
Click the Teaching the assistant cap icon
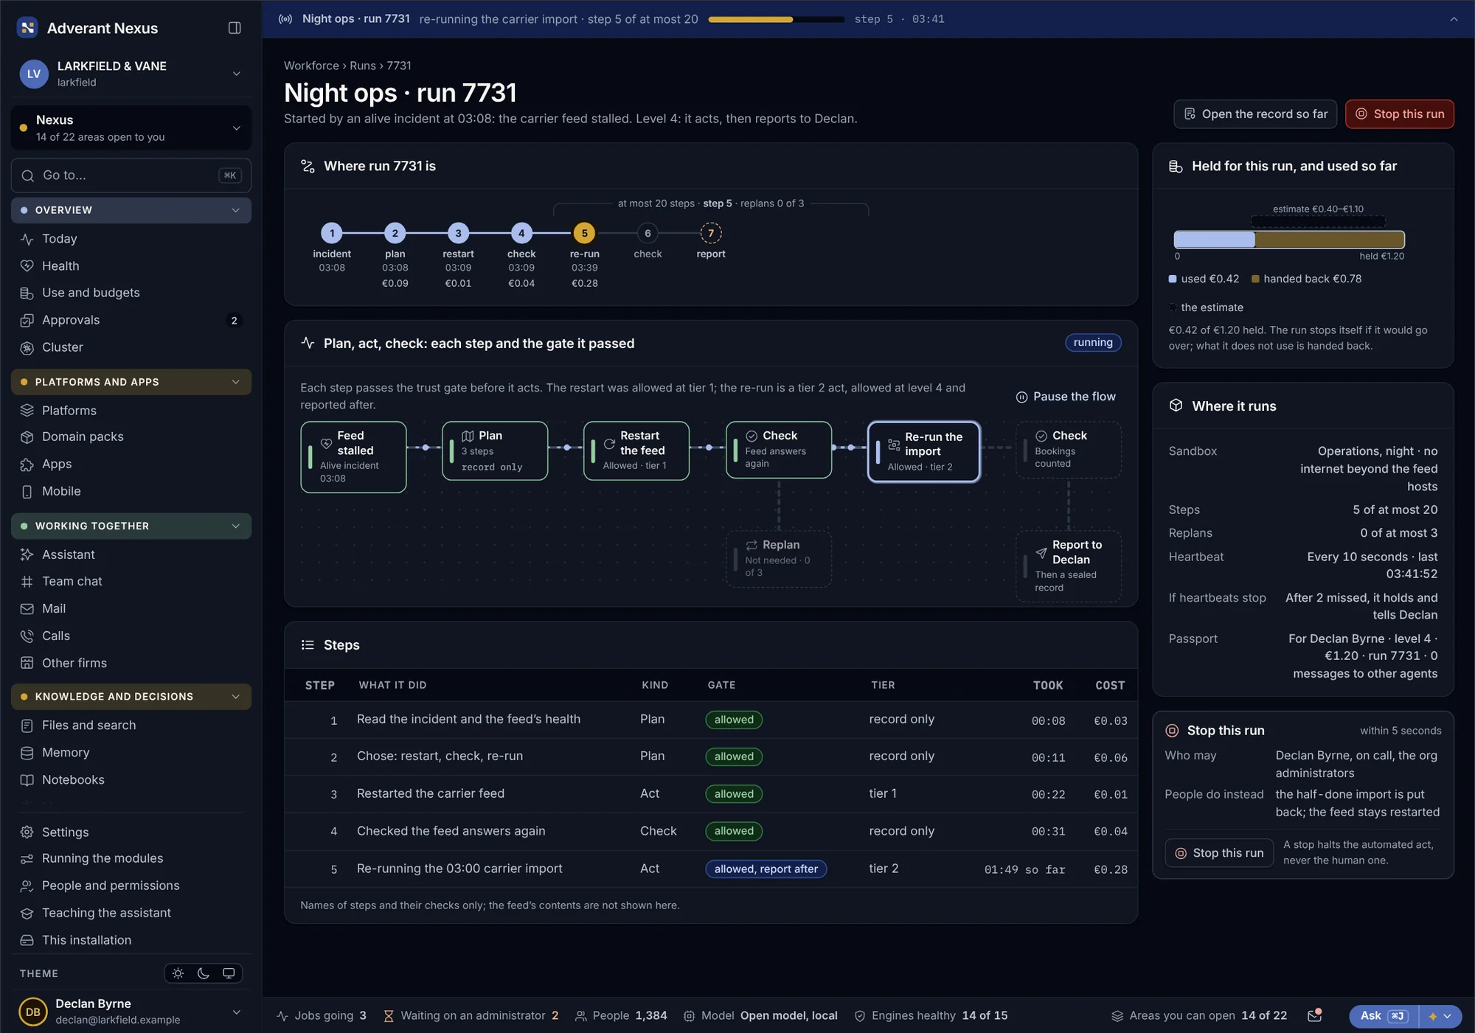(x=27, y=914)
